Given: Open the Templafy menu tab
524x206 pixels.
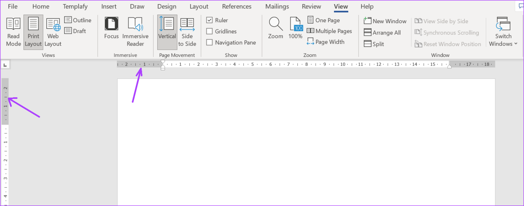Looking at the screenshot, I should click(x=75, y=6).
